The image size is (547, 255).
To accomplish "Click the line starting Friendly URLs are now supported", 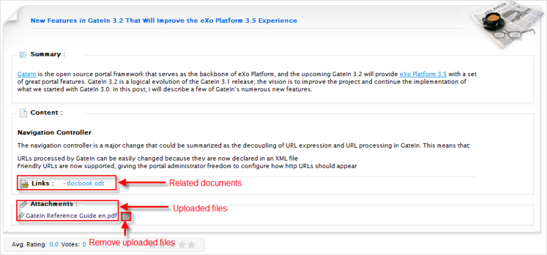I will tap(187, 166).
